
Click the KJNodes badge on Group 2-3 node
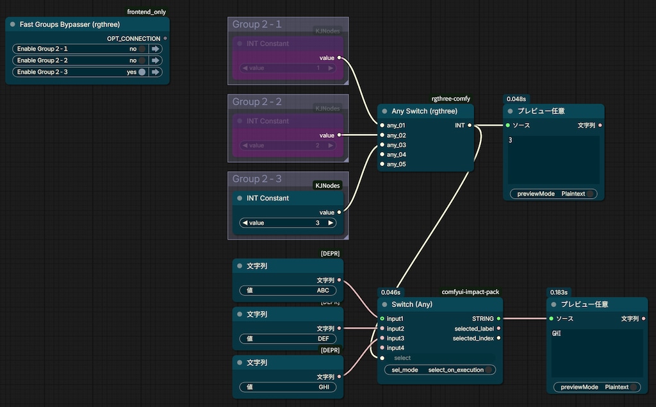[327, 185]
